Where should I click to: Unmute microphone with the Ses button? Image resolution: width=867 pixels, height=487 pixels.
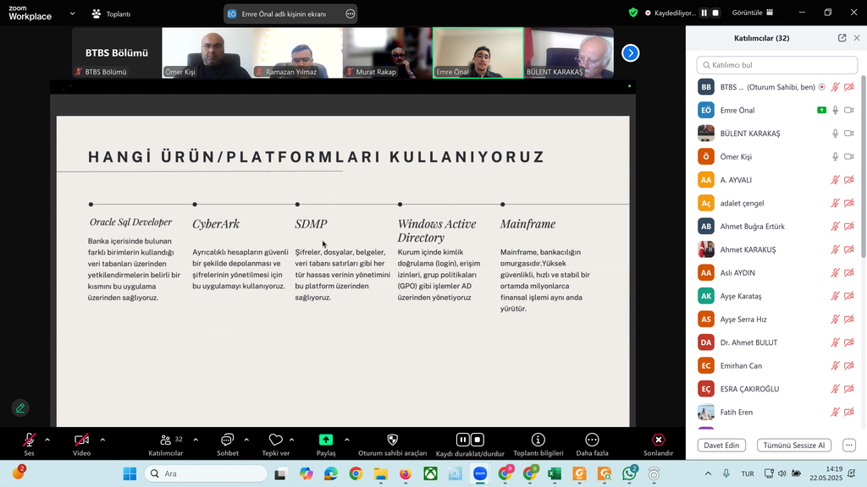[29, 440]
